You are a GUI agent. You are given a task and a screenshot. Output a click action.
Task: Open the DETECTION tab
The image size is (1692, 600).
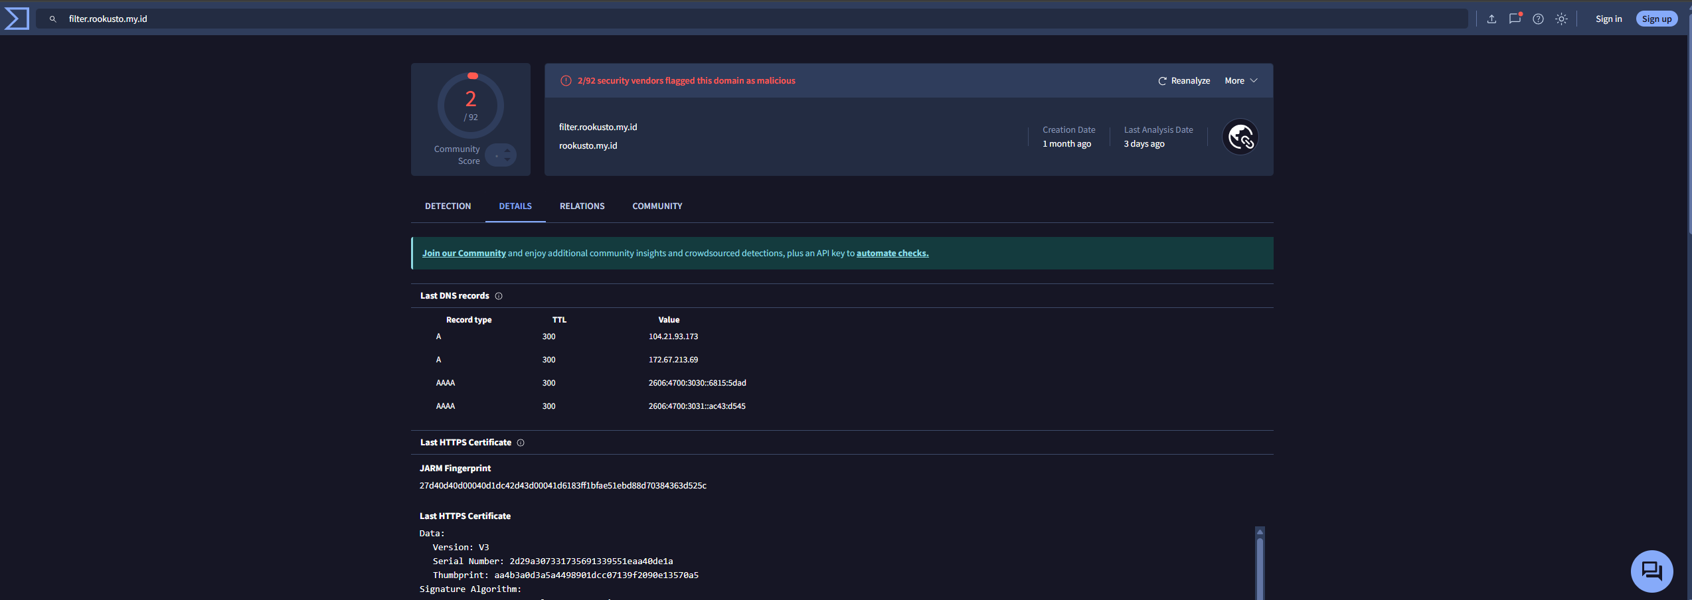448,206
